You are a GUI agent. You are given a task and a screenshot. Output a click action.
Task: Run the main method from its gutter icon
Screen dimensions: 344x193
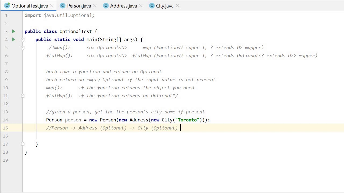[13, 39]
